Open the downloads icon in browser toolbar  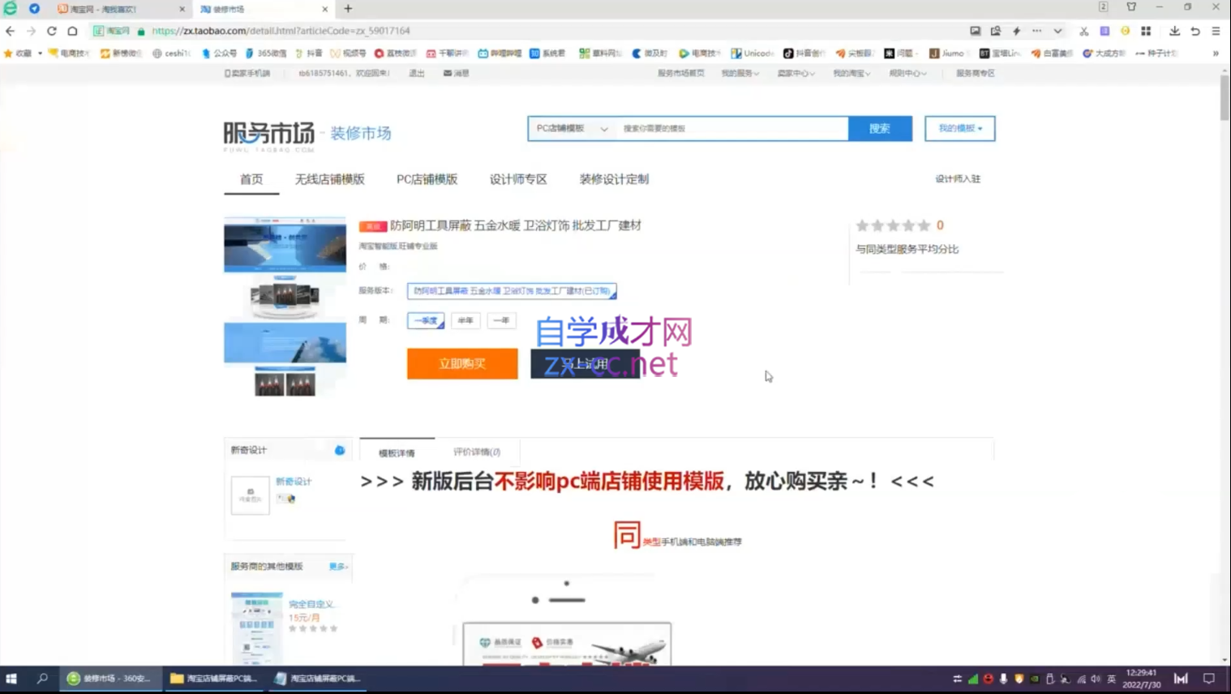click(1174, 31)
